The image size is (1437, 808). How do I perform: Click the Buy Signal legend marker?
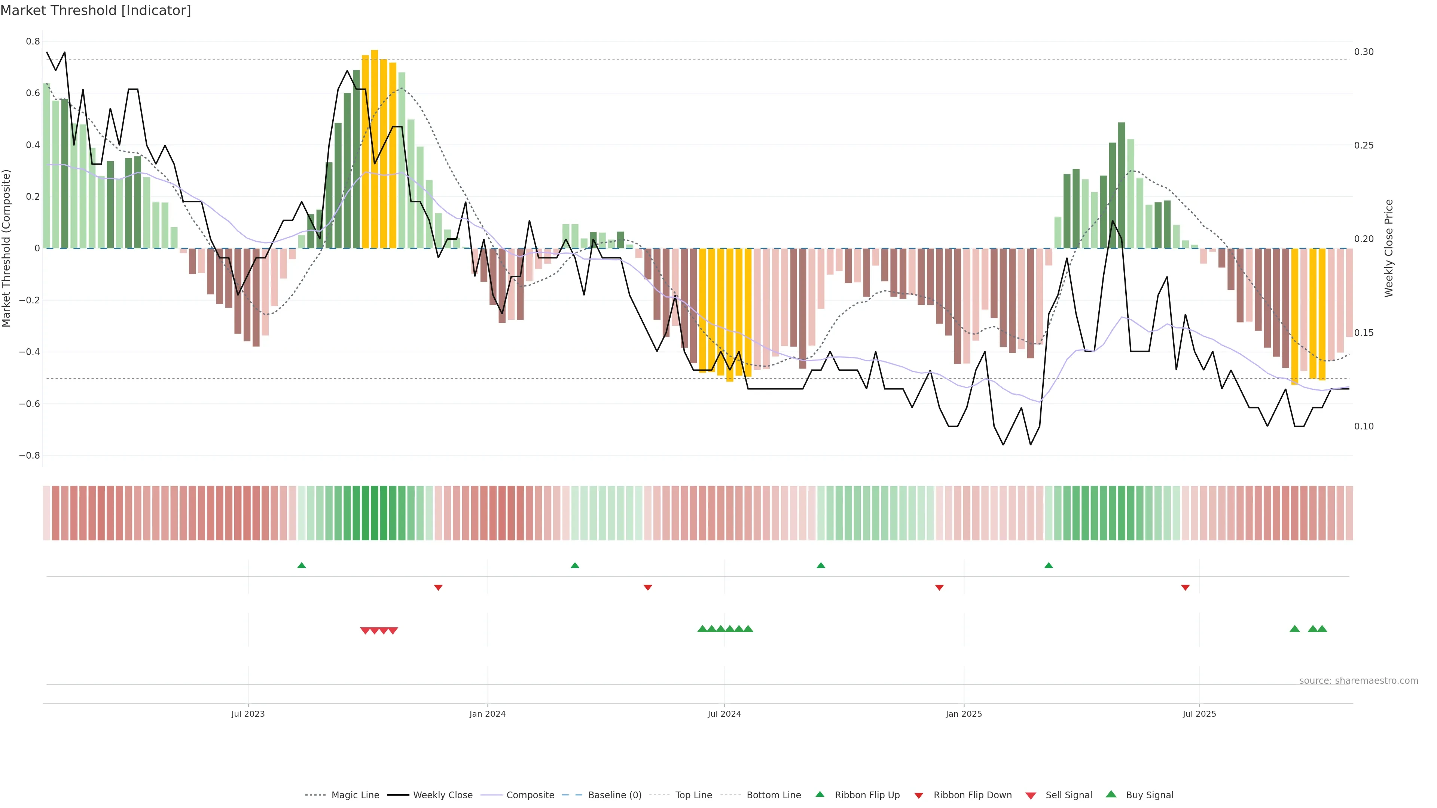pyautogui.click(x=1111, y=794)
